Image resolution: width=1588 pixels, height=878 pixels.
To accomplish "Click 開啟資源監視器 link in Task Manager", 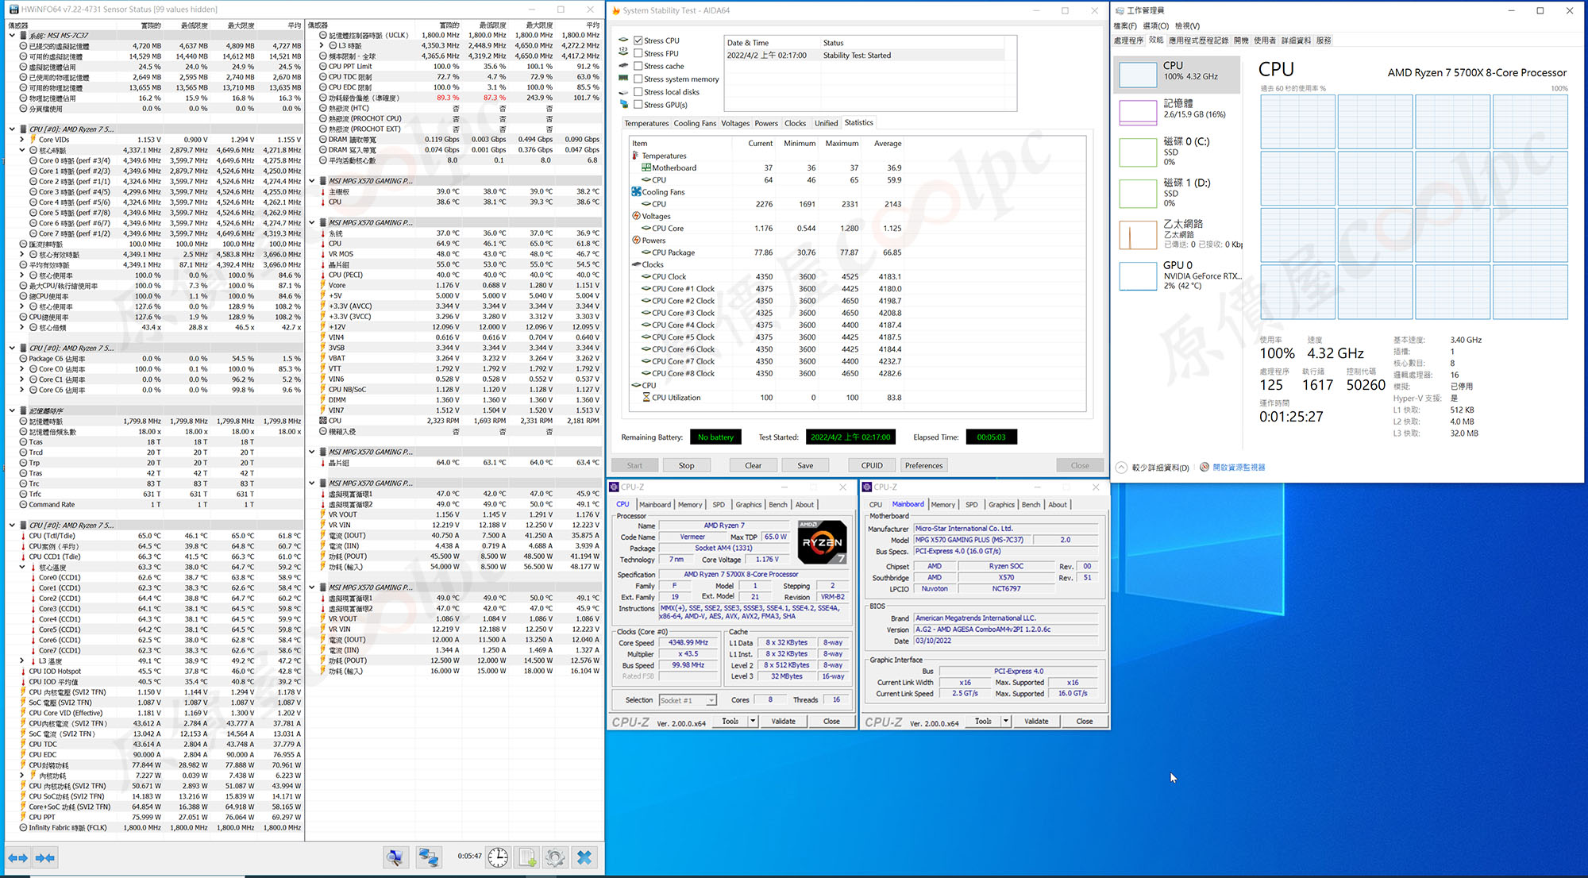I will click(x=1239, y=468).
